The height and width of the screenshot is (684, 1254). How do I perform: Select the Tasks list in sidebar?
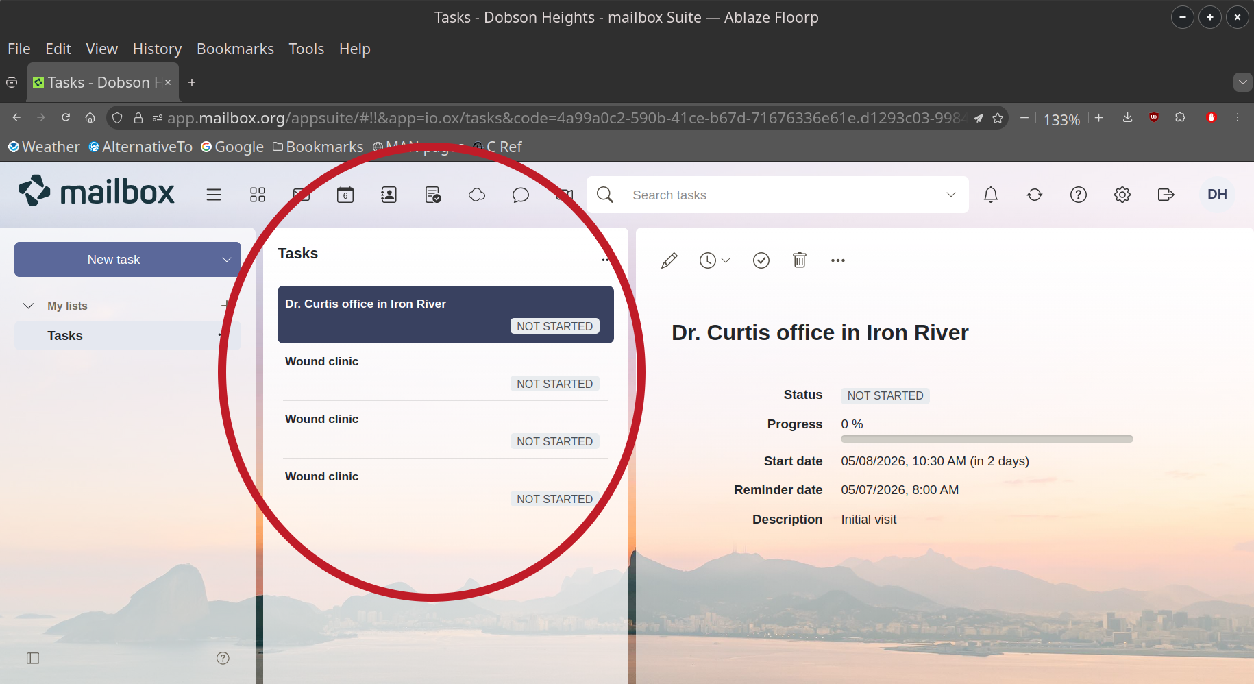[127, 336]
